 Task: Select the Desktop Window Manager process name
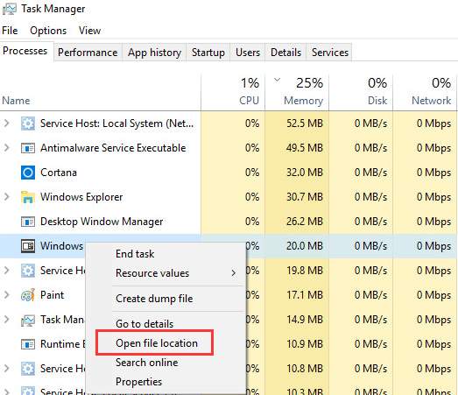(x=102, y=222)
